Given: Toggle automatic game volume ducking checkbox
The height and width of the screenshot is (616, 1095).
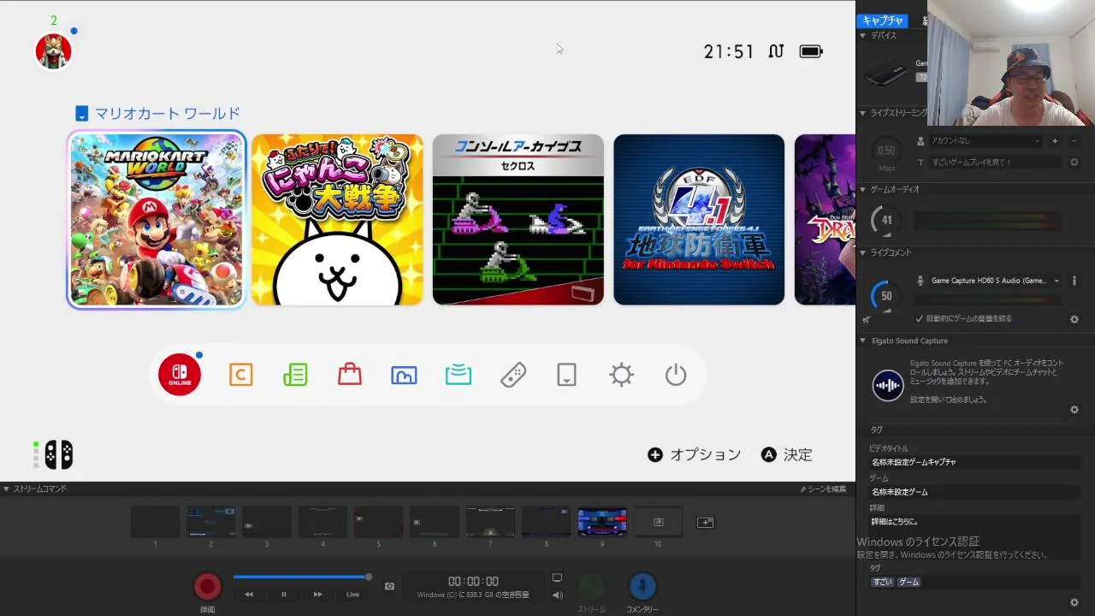Looking at the screenshot, I should pyautogui.click(x=920, y=318).
